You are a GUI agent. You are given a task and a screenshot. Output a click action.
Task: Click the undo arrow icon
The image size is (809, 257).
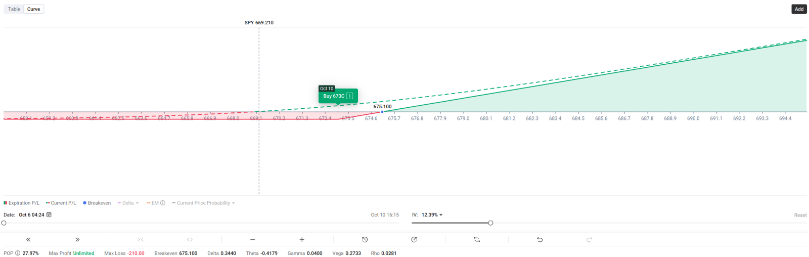tap(540, 240)
